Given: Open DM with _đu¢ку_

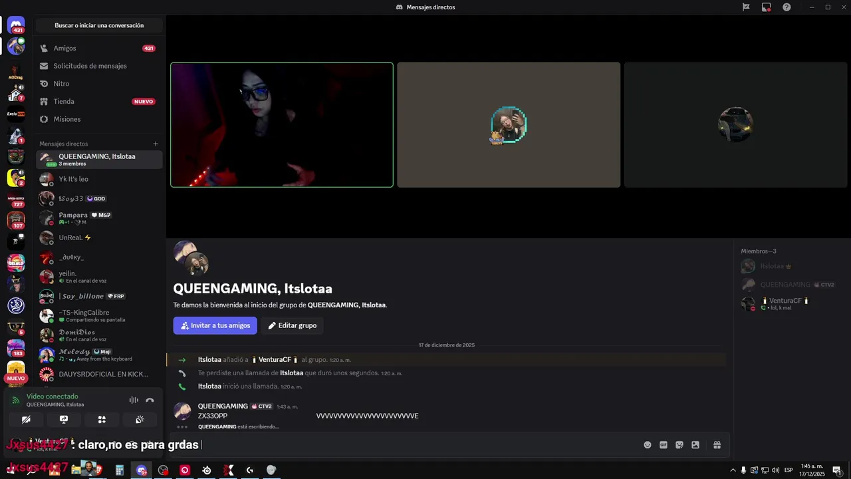Looking at the screenshot, I should coord(98,257).
